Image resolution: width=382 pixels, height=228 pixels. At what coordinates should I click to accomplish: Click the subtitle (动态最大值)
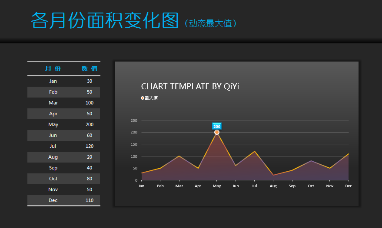[x=210, y=23]
